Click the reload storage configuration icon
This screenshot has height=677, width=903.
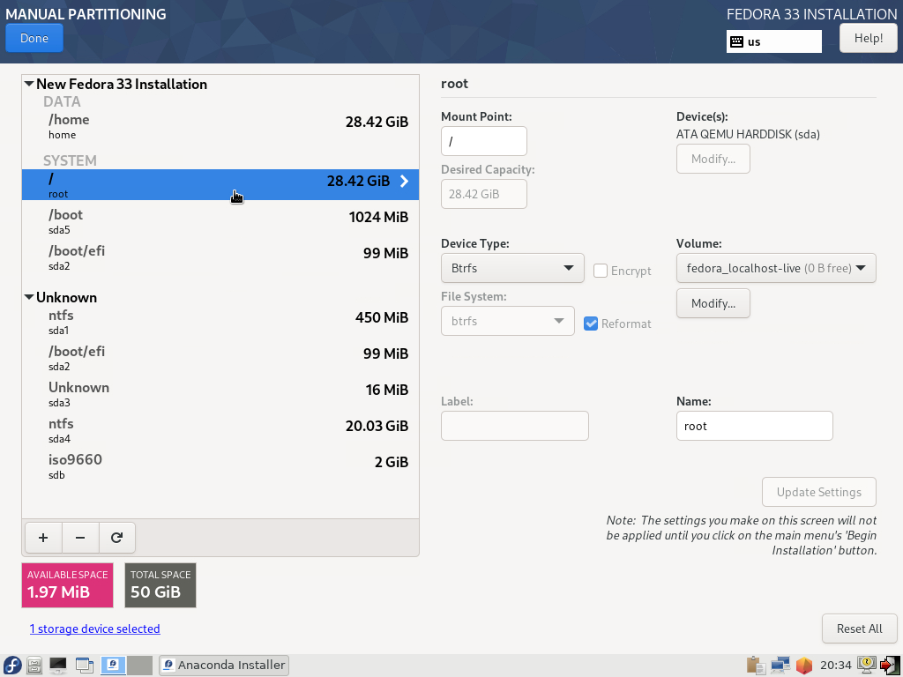[x=117, y=538]
